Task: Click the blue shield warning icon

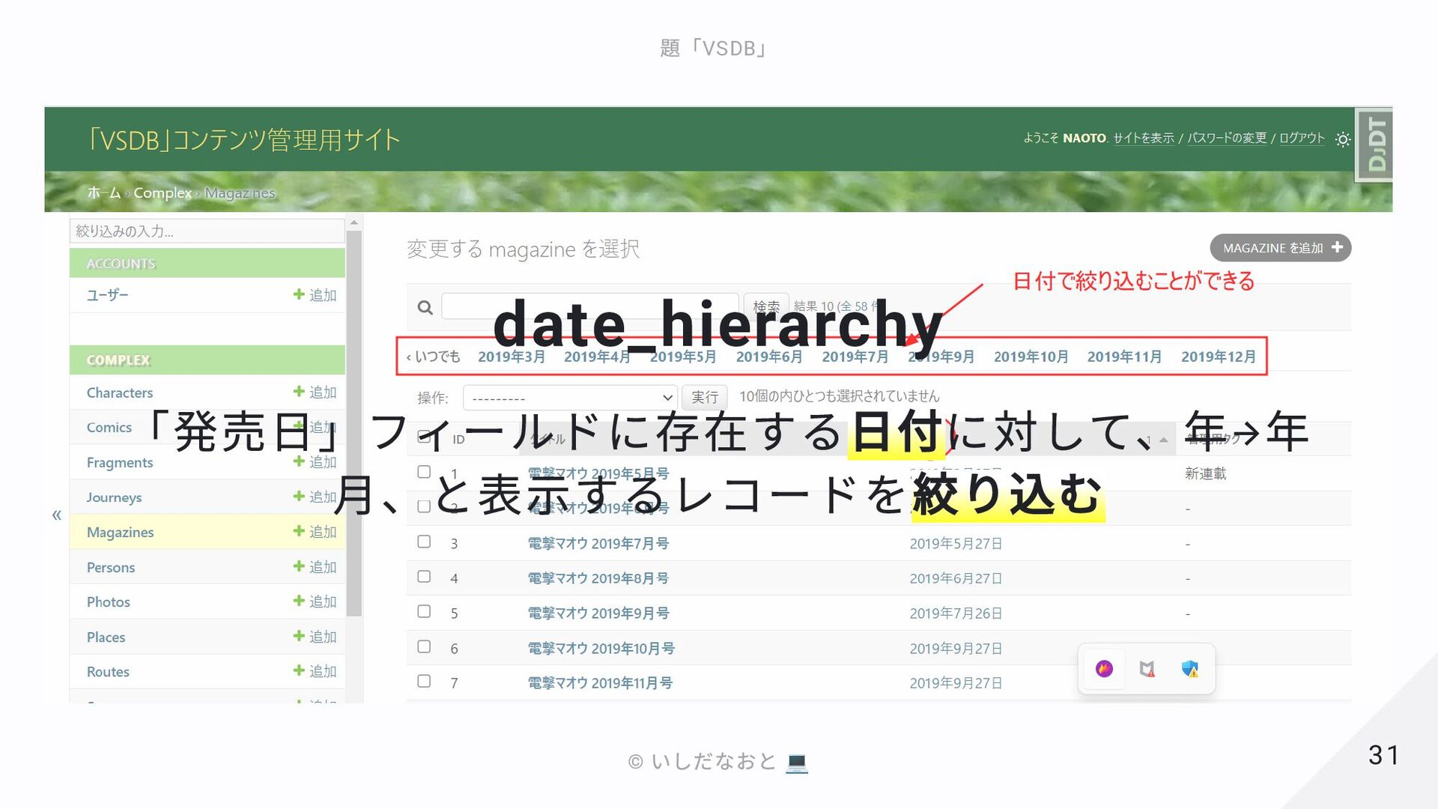Action: [1189, 669]
